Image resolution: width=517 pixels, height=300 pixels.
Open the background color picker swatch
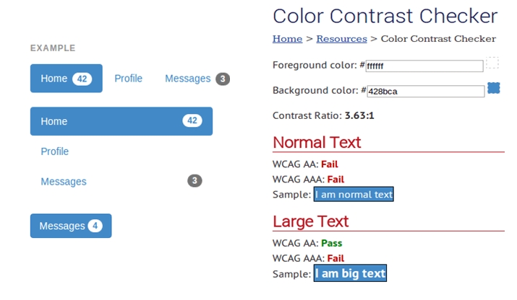[x=494, y=88]
